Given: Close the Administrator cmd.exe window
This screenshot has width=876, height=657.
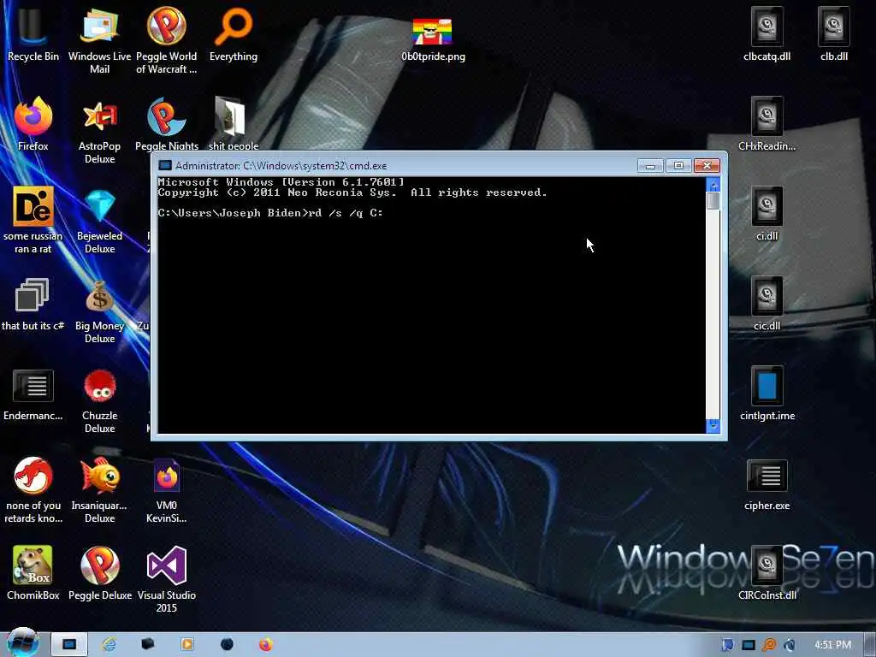Looking at the screenshot, I should 707,165.
